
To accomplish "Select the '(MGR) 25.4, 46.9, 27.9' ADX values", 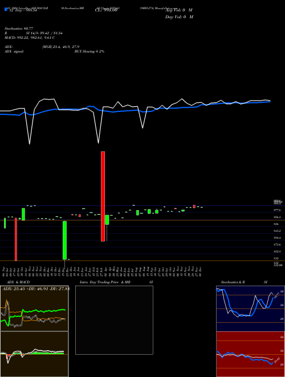I will click(x=60, y=47).
